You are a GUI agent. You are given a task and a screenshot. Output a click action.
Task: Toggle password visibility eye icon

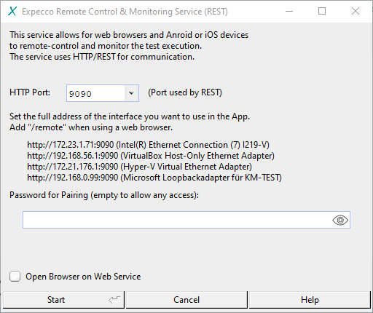(x=340, y=220)
